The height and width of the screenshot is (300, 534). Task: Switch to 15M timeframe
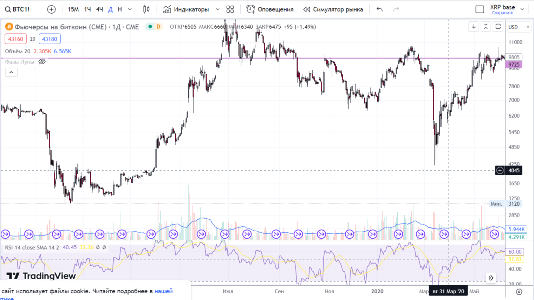tap(73, 9)
